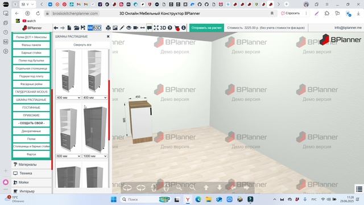Close the ШКАФЫ РАСПАШНЫЕ panel

click(x=108, y=36)
